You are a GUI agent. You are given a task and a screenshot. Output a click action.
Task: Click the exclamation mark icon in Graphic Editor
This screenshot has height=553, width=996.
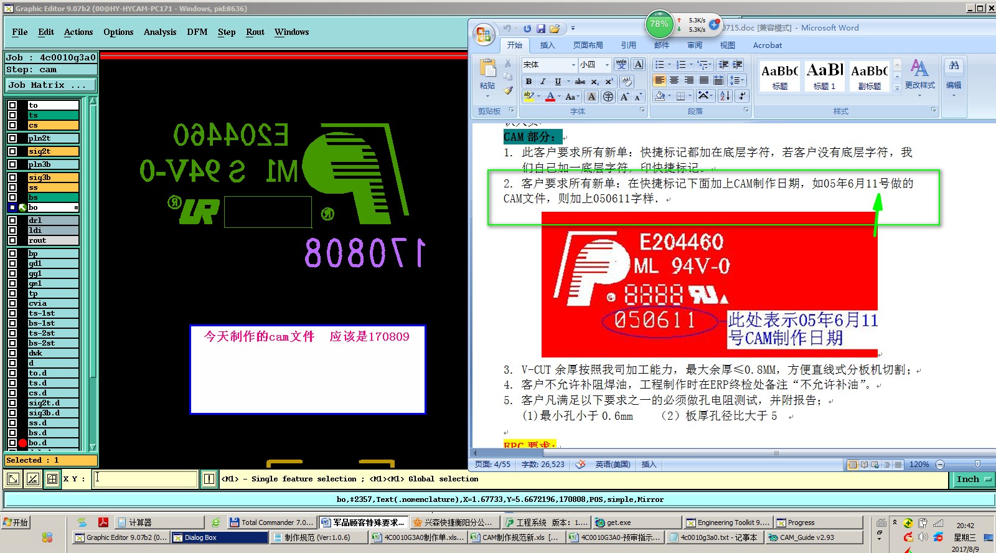(209, 479)
